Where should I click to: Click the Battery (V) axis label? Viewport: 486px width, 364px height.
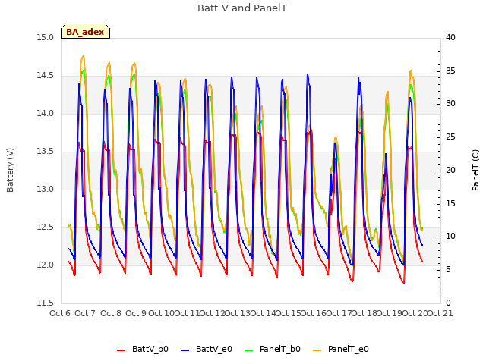[x=10, y=170]
